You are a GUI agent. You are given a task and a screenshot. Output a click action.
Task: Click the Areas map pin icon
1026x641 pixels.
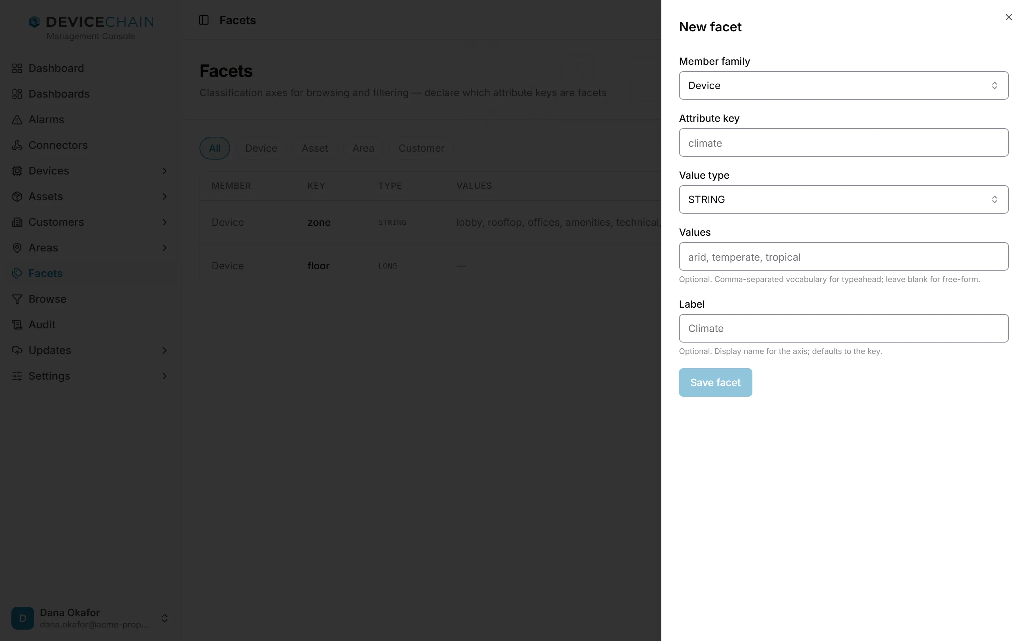point(17,248)
